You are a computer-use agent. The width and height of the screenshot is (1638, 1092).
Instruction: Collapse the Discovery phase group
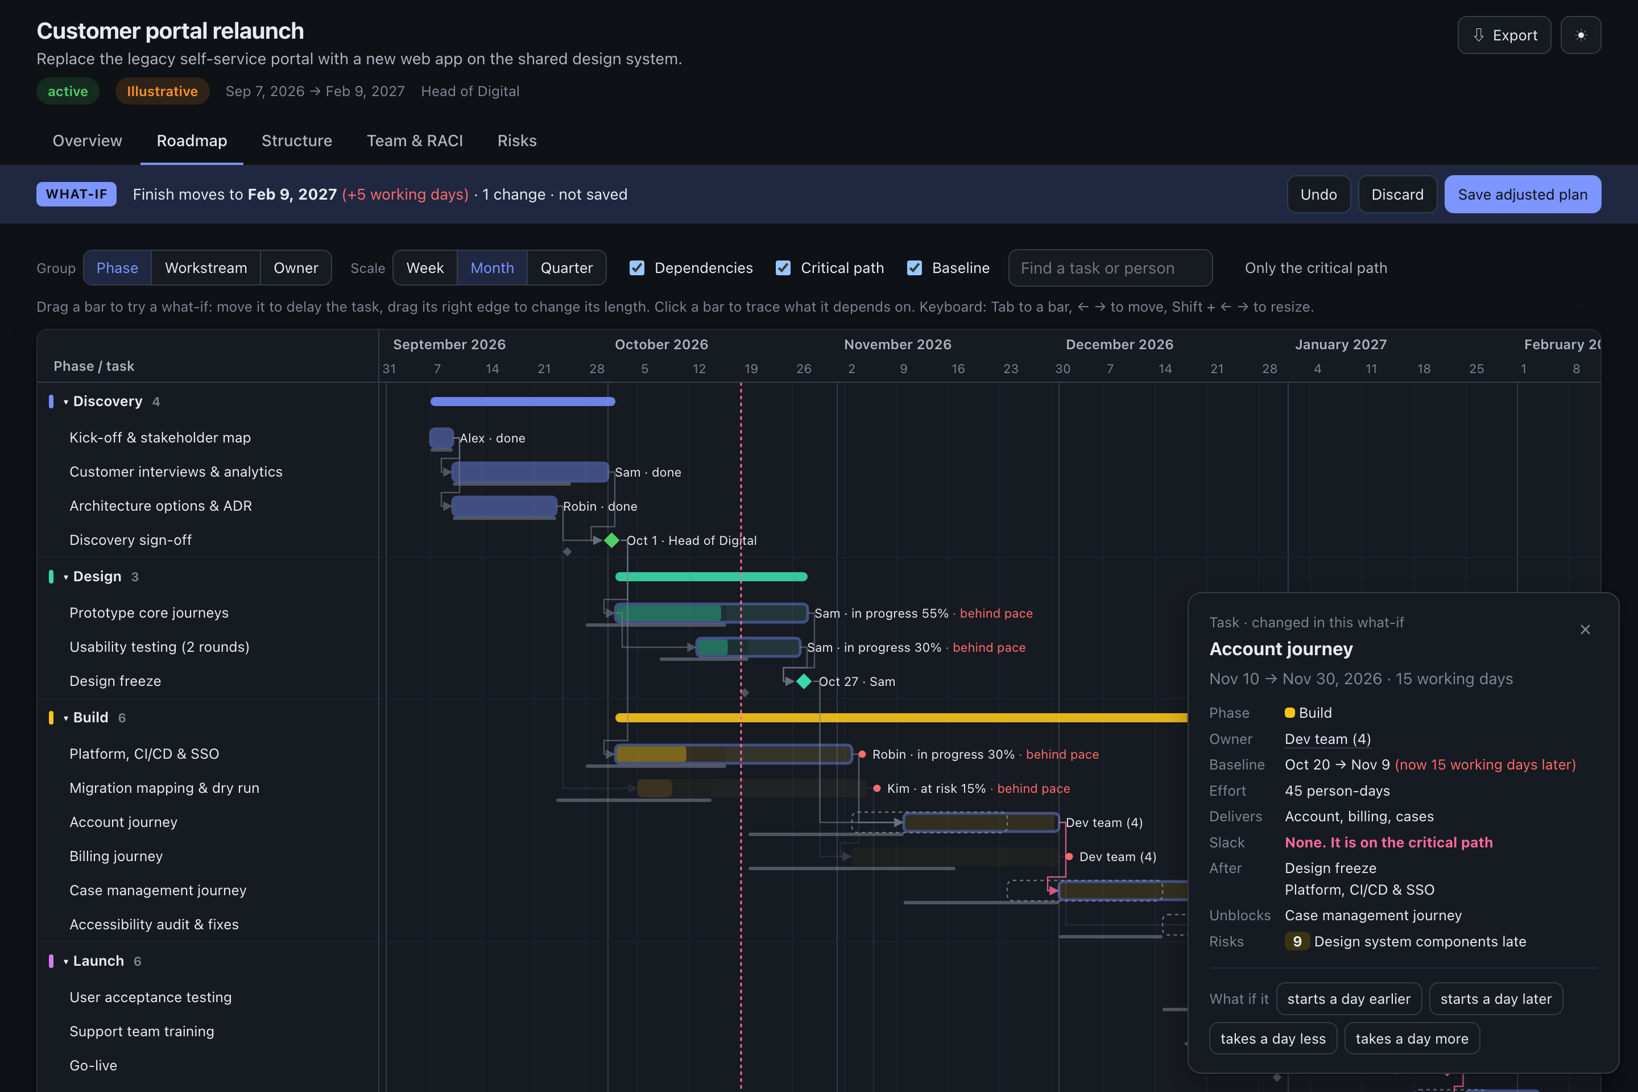point(66,402)
